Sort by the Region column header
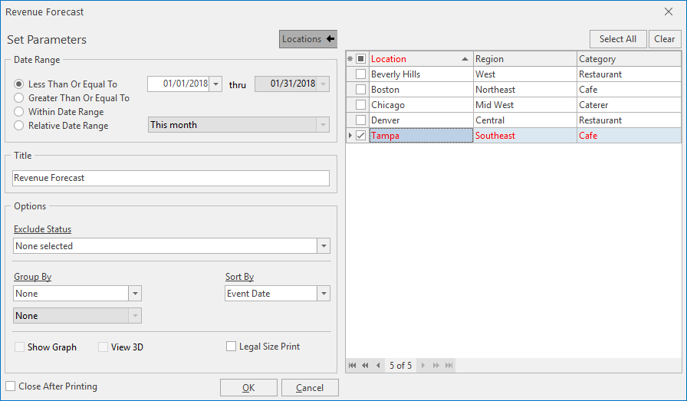This screenshot has width=687, height=401. 525,59
